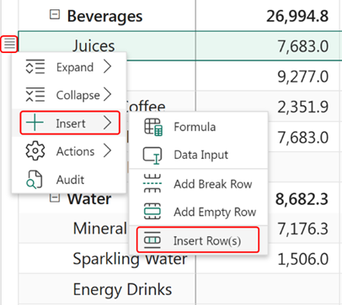
Task: Choose Formula from the Insert submenu
Action: 198,127
